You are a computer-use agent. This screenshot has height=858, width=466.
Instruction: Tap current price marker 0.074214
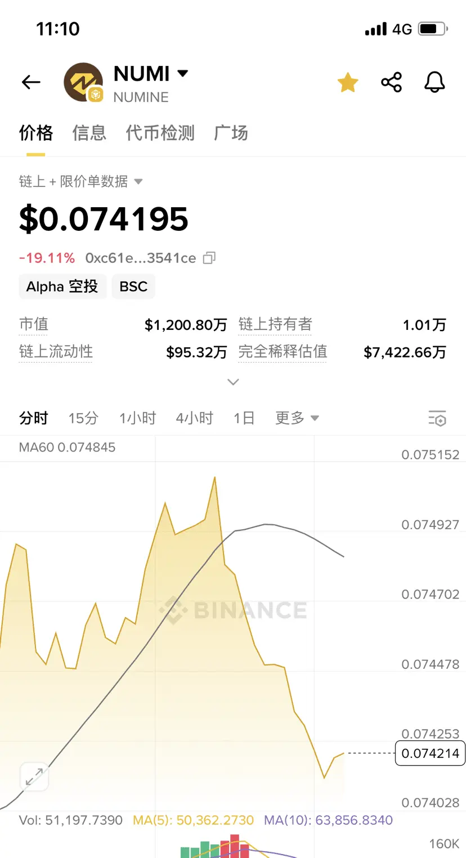point(431,753)
